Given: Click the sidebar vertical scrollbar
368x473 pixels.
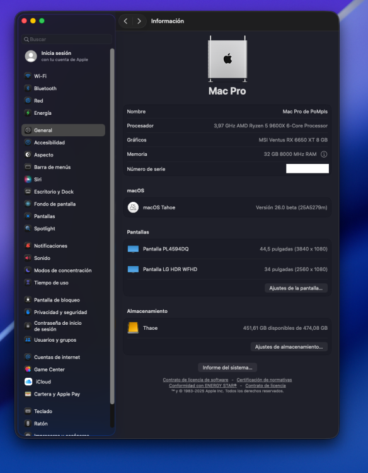Looking at the screenshot, I should click(x=112, y=226).
